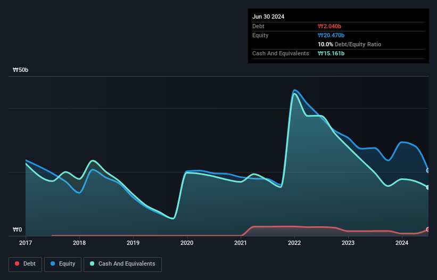Click the 2017 x-axis label
Image resolution: width=437 pixels, height=280 pixels.
(x=26, y=243)
